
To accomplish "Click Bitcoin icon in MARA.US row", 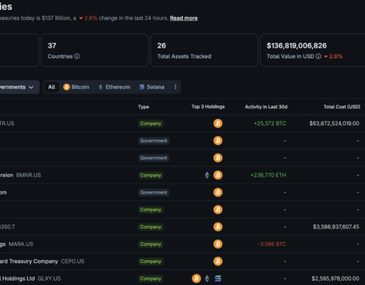I will pos(218,244).
